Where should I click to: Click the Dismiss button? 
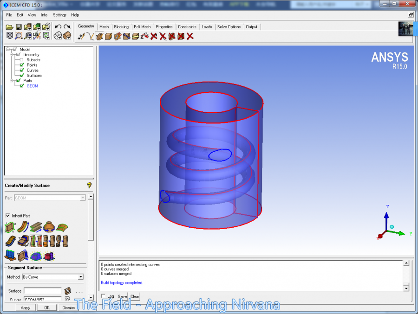click(x=69, y=308)
